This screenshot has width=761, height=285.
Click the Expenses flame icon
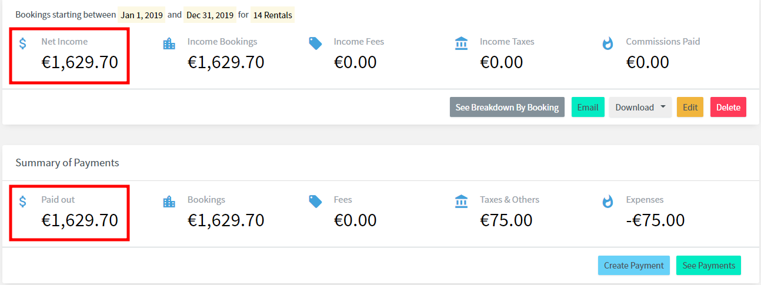point(608,202)
